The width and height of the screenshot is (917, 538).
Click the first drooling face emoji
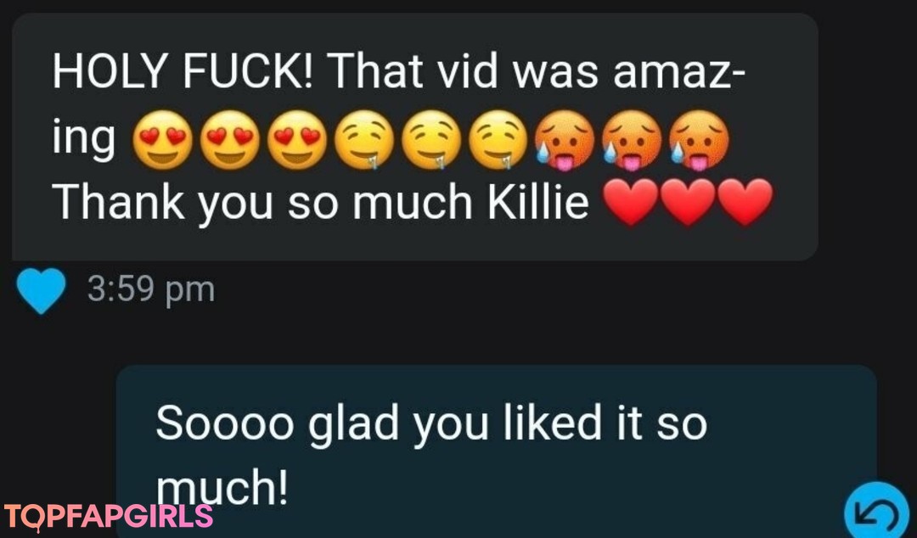pos(364,140)
